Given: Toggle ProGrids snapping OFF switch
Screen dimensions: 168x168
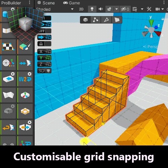Looking at the screenshot, I should coord(45,31).
